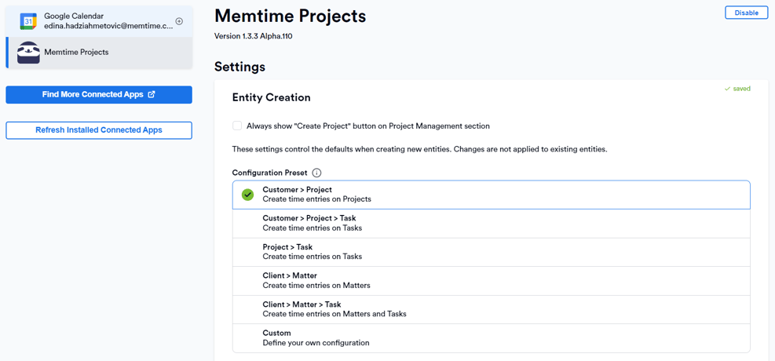Image resolution: width=775 pixels, height=361 pixels.
Task: Select the Customer > Project preset
Action: pos(492,195)
